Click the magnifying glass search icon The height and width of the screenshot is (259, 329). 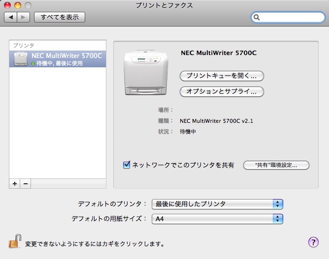pyautogui.click(x=258, y=18)
